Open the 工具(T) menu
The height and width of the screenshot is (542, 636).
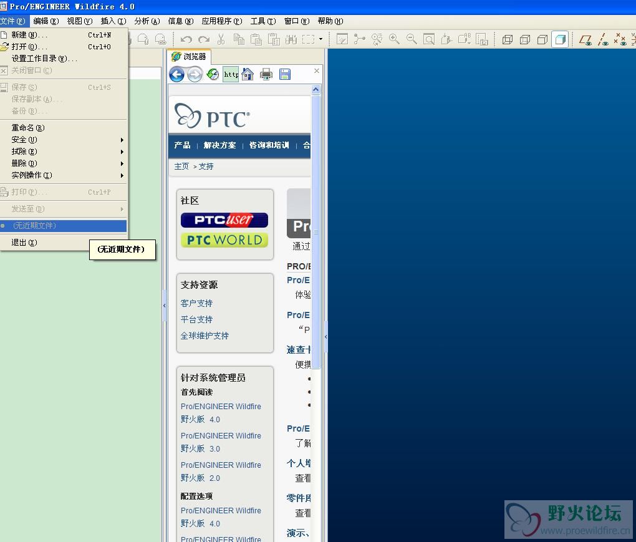tap(263, 21)
